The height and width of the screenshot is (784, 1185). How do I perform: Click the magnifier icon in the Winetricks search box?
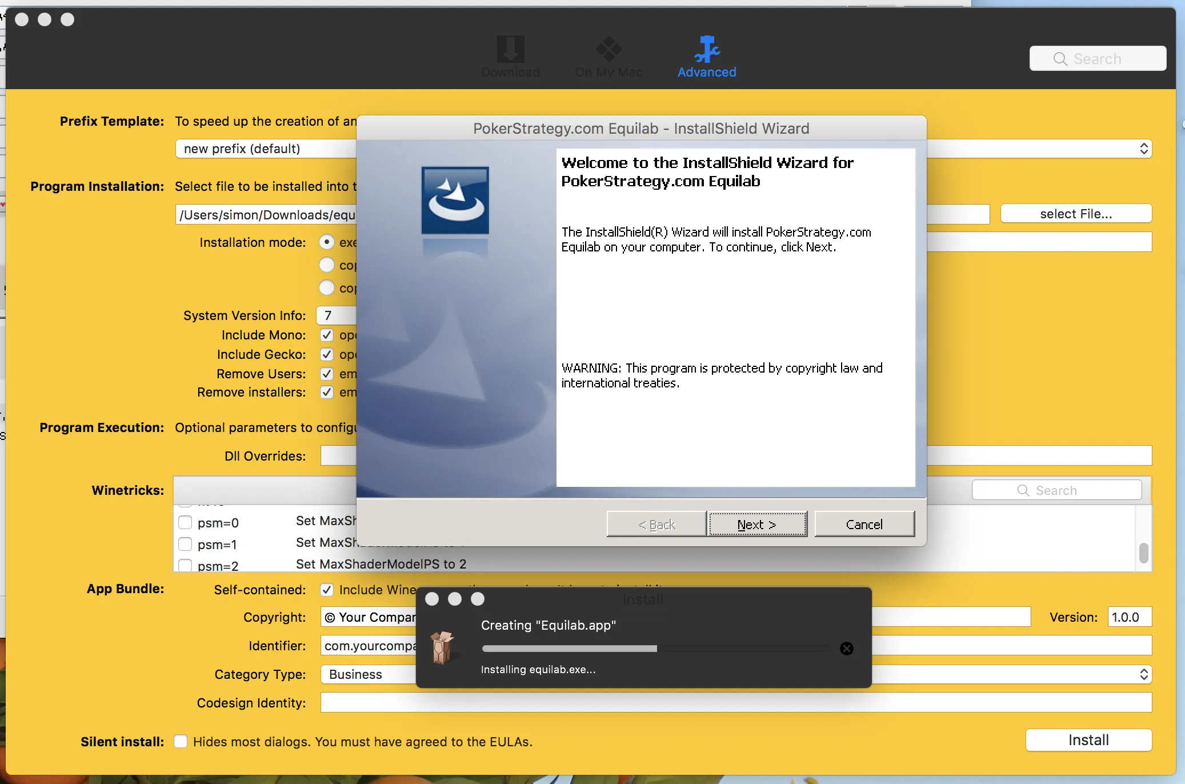pyautogui.click(x=1022, y=490)
